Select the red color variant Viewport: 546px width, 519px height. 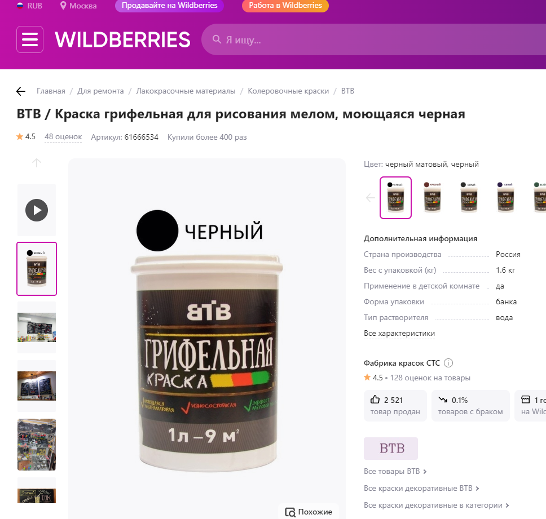point(432,198)
